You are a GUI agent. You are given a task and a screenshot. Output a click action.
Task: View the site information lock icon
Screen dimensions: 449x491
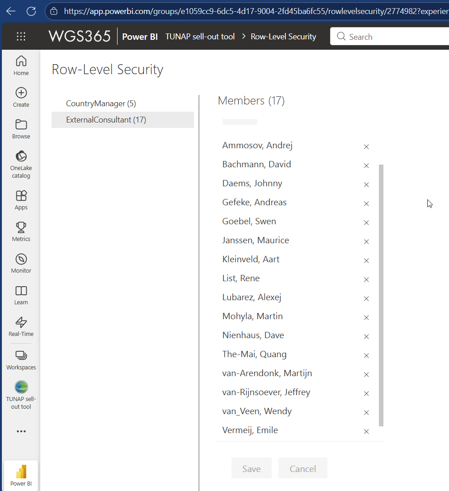54,11
